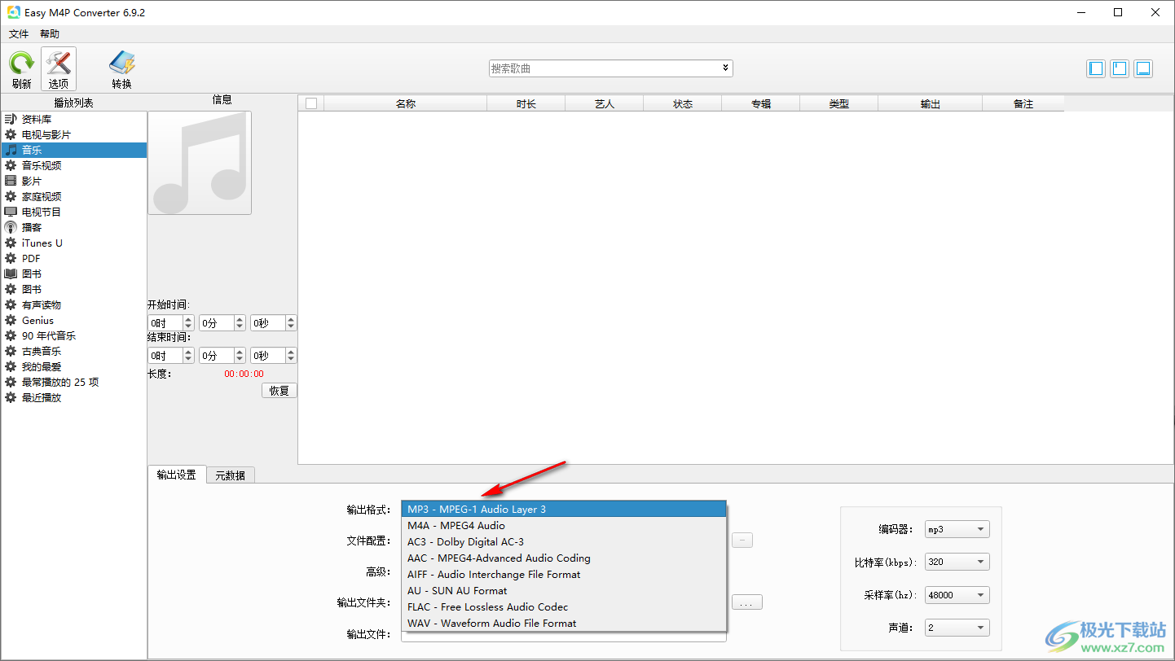Expand the 编码器 mp3 dropdown

pos(957,529)
